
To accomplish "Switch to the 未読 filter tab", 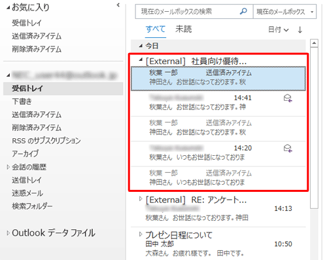I will [184, 29].
